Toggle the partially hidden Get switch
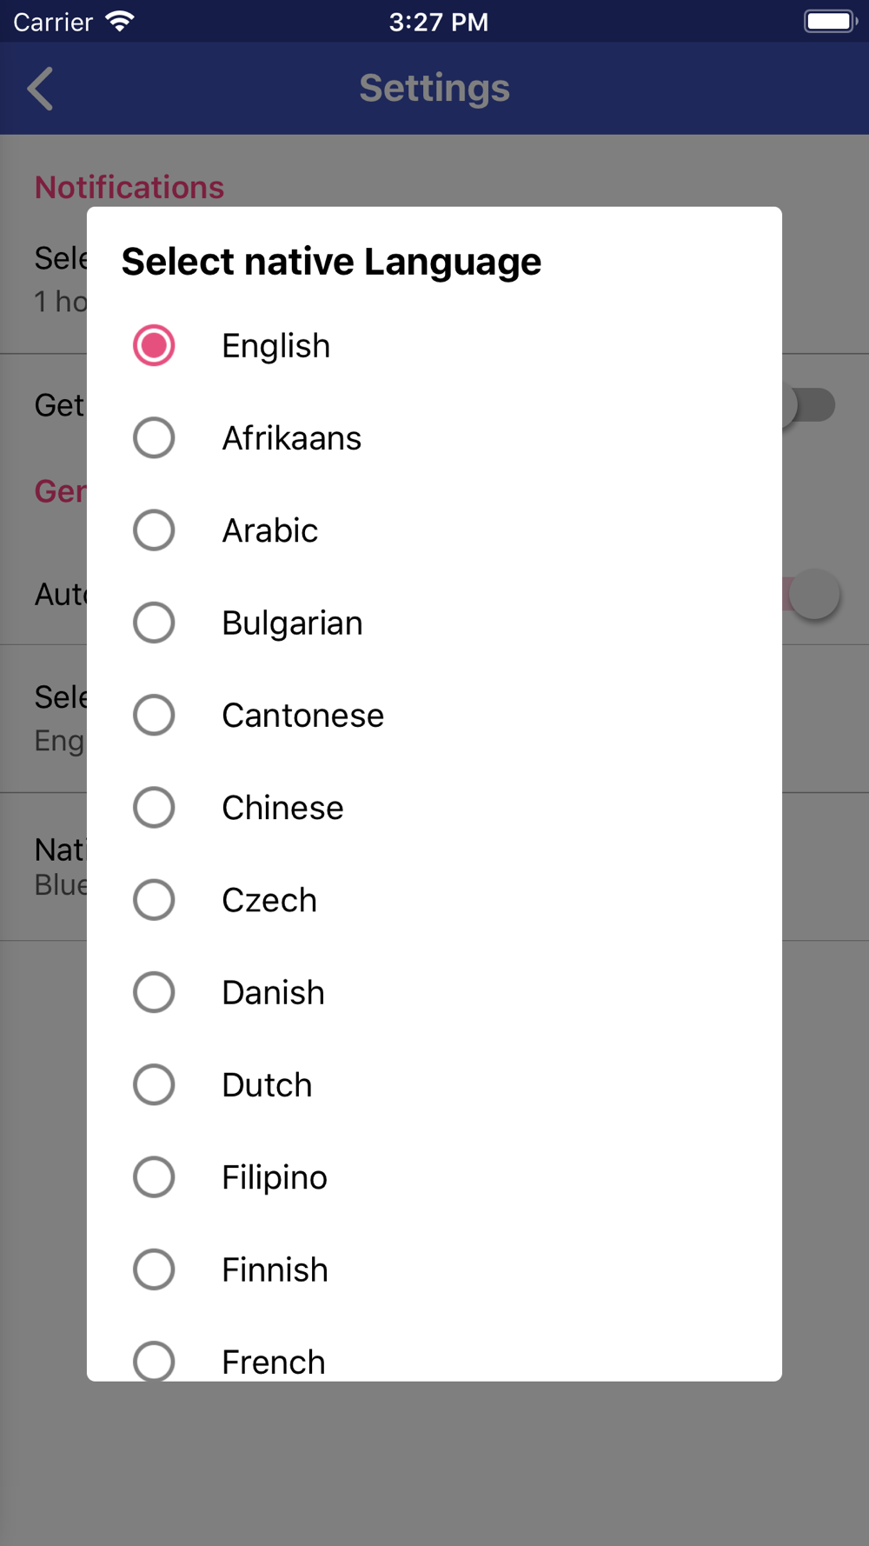Image resolution: width=869 pixels, height=1546 pixels. coord(812,405)
